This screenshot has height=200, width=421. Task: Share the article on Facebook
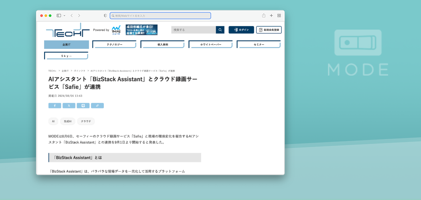(x=55, y=106)
